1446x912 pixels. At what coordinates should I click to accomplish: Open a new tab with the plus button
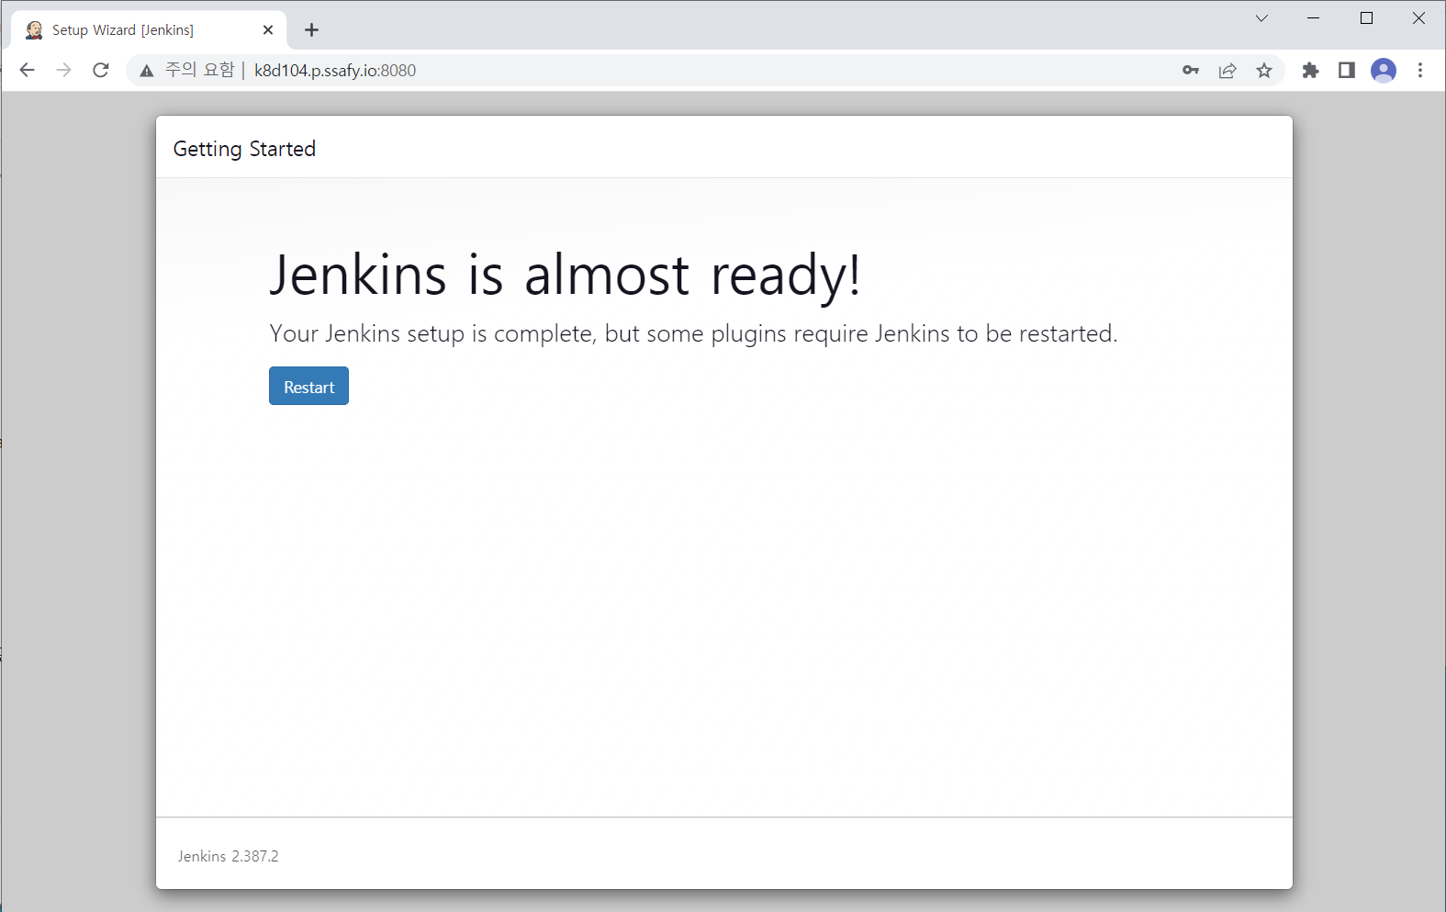(312, 30)
